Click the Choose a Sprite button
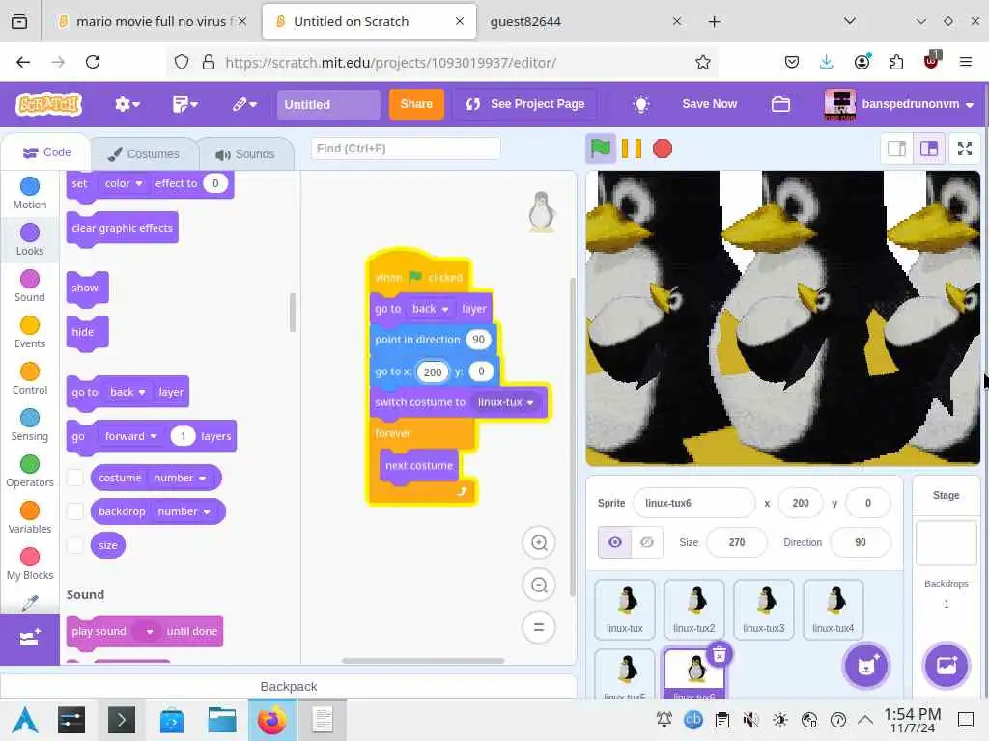The image size is (989, 741). pyautogui.click(x=866, y=666)
